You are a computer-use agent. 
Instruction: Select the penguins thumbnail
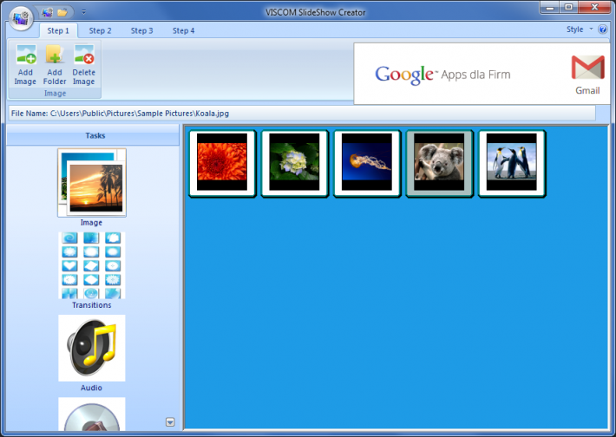(x=512, y=163)
